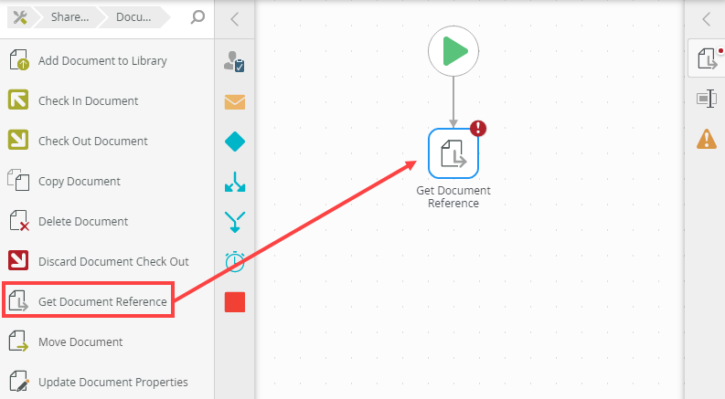725x399 pixels.
Task: Select the Split step icon
Action: pos(234,182)
